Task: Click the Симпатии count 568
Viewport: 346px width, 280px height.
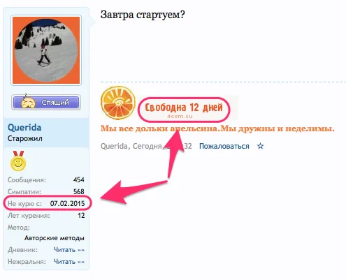Action: [x=79, y=191]
